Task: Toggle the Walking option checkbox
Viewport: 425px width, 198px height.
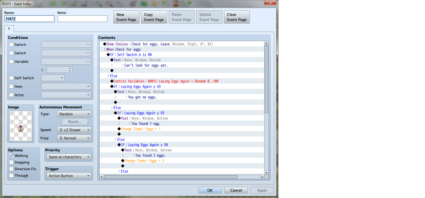Action: tap(11, 156)
